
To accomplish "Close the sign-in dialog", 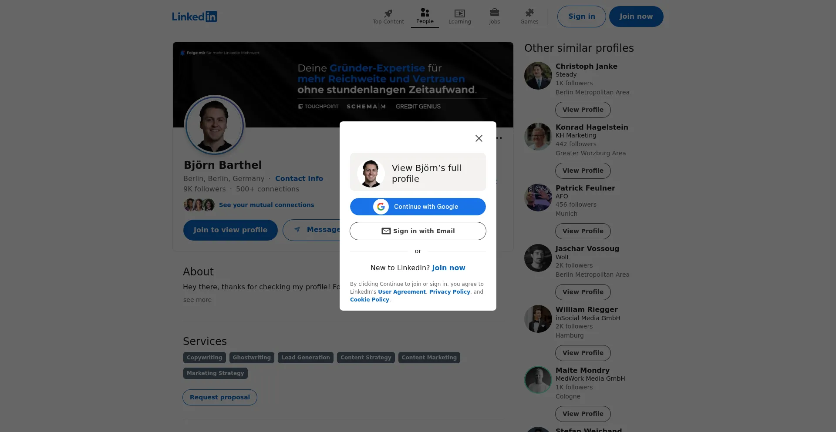I will (479, 138).
